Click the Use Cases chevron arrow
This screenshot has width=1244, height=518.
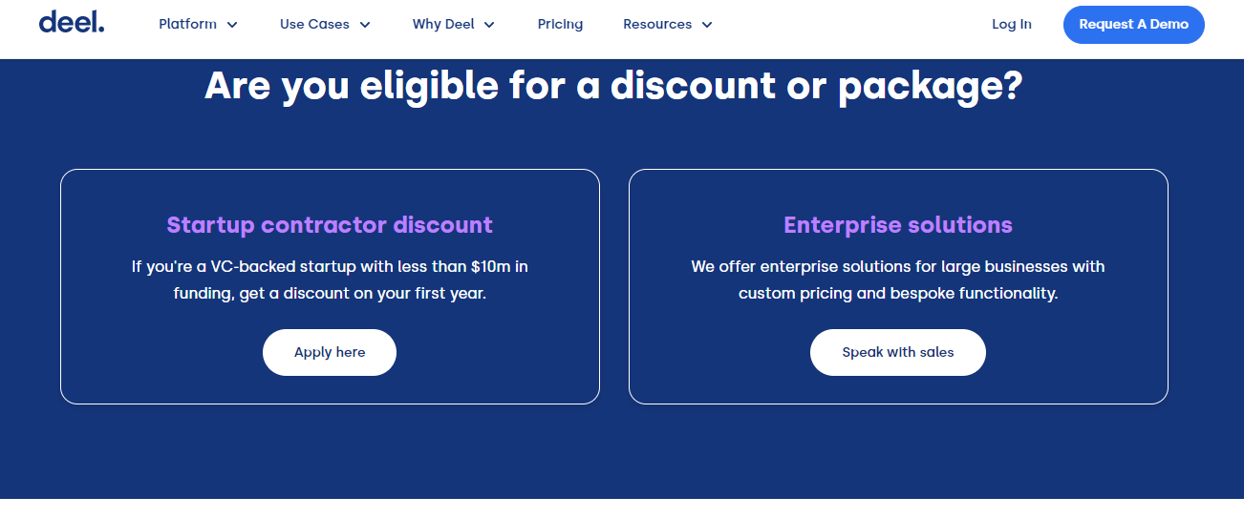coord(365,25)
